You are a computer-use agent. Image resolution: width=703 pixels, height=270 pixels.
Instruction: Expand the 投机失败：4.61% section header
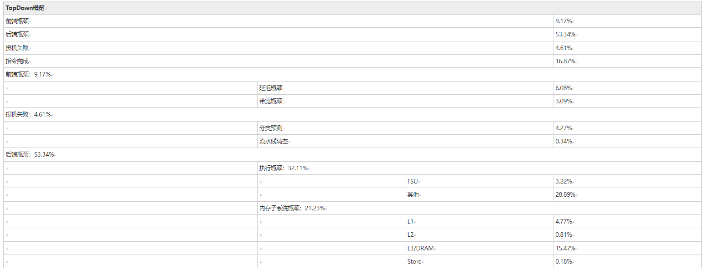(28, 115)
